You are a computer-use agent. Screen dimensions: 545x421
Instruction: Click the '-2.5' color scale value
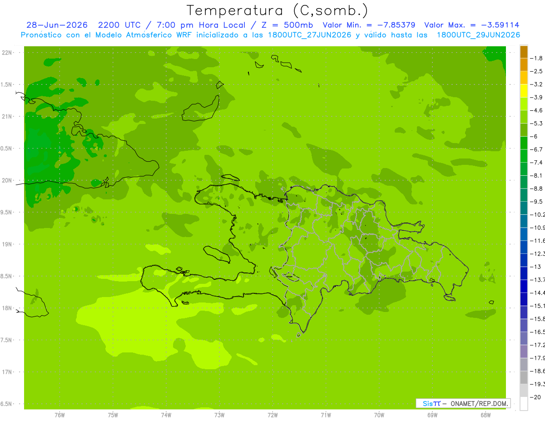536,71
